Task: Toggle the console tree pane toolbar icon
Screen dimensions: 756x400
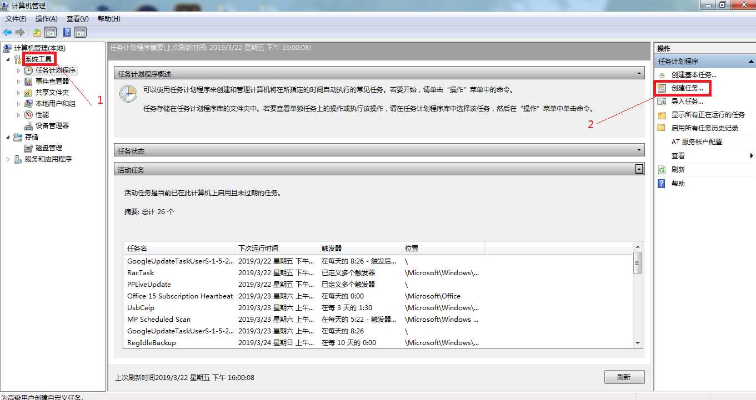Action: (50, 32)
